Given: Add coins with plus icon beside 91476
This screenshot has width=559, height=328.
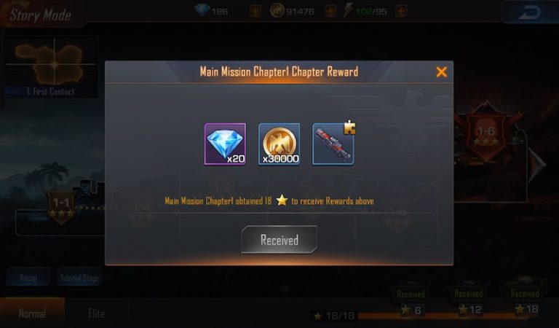Looking at the screenshot, I should pyautogui.click(x=330, y=11).
